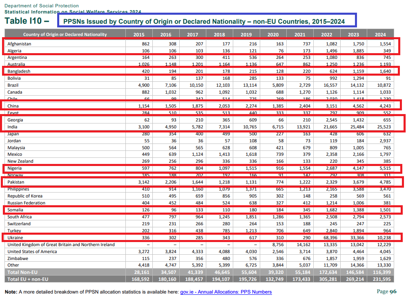
Task: Click the total 305,281 in the 2022 column
Action: tap(328, 279)
